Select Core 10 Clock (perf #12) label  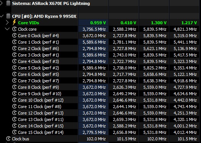(41, 100)
